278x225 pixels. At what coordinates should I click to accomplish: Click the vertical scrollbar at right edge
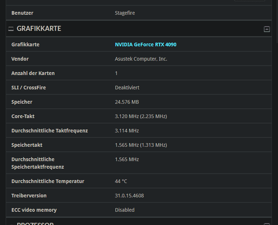278,21
